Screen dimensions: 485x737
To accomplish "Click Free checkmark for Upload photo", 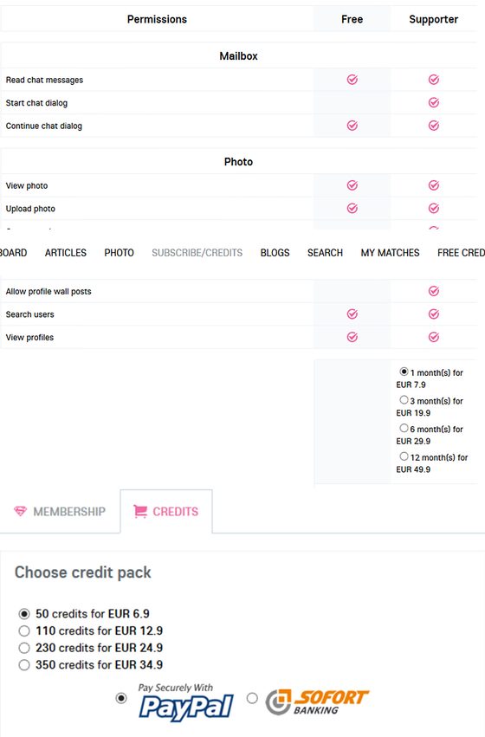I will [x=352, y=208].
